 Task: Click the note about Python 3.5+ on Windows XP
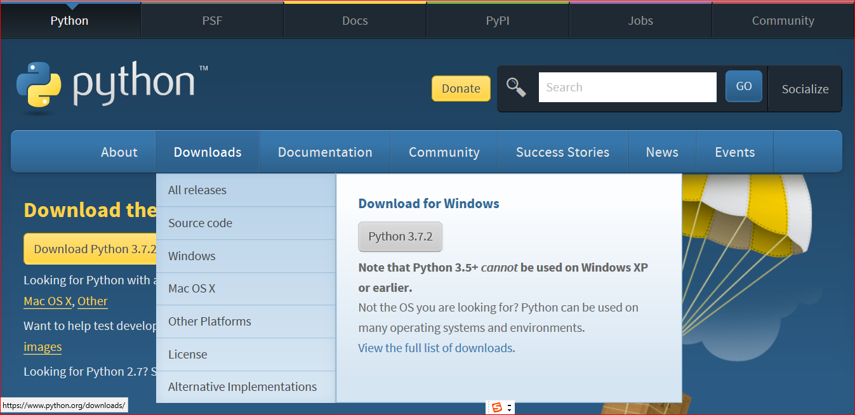coord(503,277)
